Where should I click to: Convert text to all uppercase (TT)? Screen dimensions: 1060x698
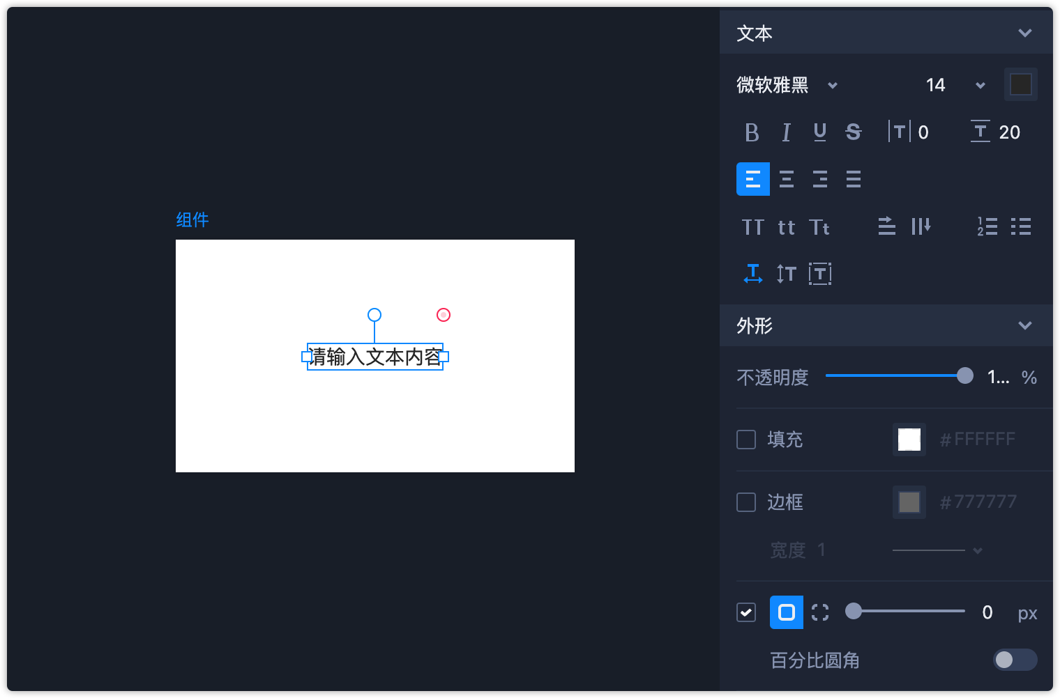point(752,227)
